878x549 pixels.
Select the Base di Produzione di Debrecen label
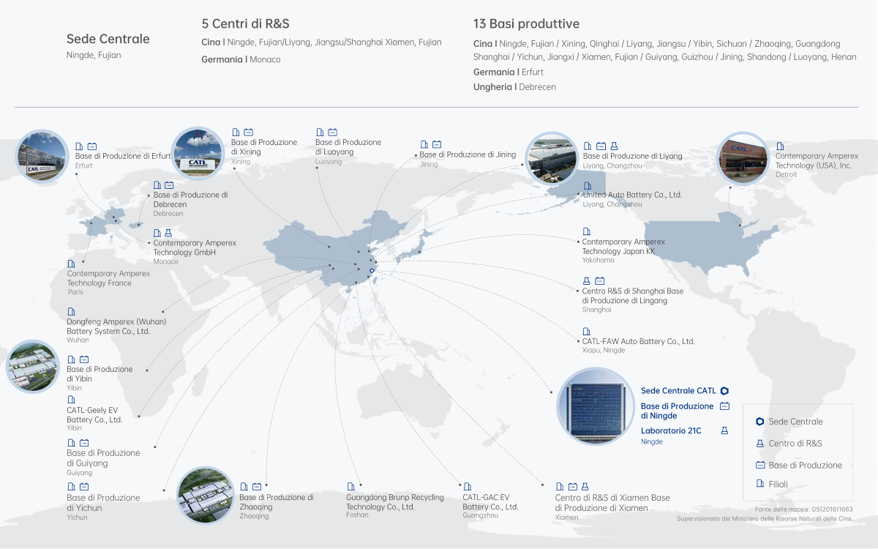190,200
